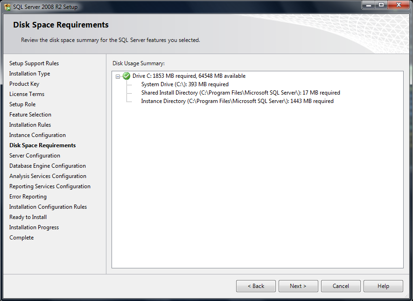Click the 'Disk Usage Summary:' label
Viewport: 413px width, 301px height.
coord(139,63)
